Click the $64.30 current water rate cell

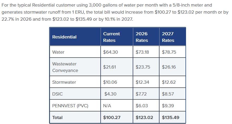tap(110, 52)
